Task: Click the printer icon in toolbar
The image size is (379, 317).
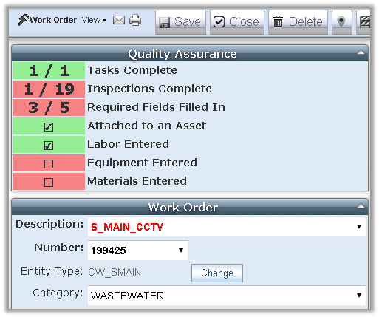Action: coord(135,20)
